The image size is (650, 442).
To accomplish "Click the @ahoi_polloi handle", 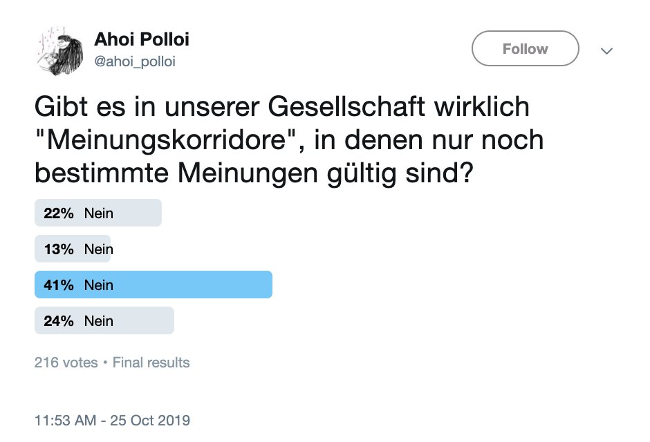I will (x=135, y=62).
